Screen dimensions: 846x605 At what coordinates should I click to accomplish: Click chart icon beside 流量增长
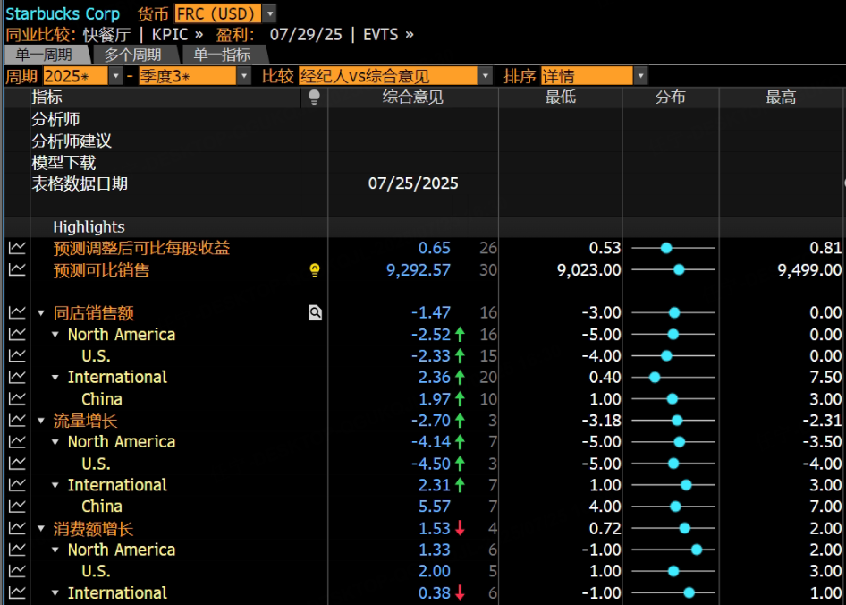(17, 421)
